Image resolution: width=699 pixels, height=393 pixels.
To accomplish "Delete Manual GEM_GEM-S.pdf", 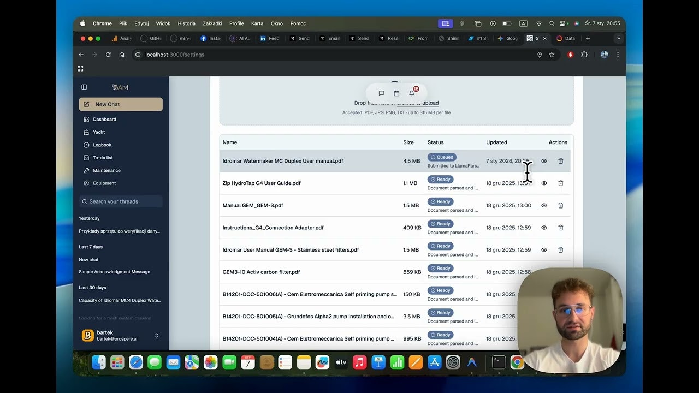I will point(560,206).
